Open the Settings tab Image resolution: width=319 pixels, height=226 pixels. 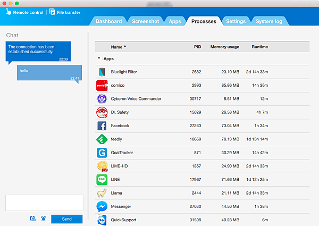(x=236, y=21)
